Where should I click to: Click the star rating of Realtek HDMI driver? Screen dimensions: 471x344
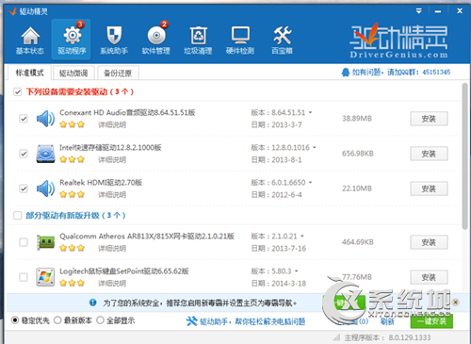(73, 195)
